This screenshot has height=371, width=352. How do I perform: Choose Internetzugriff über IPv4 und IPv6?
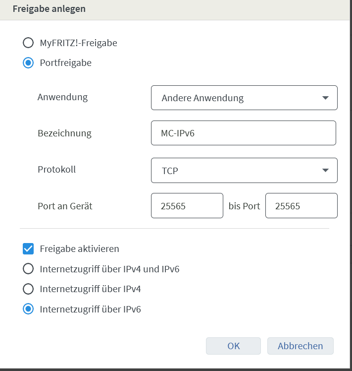tap(28, 269)
